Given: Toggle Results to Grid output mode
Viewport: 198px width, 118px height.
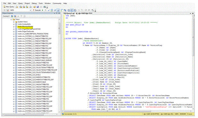Looking at the screenshot, I should pyautogui.click(x=72, y=10).
